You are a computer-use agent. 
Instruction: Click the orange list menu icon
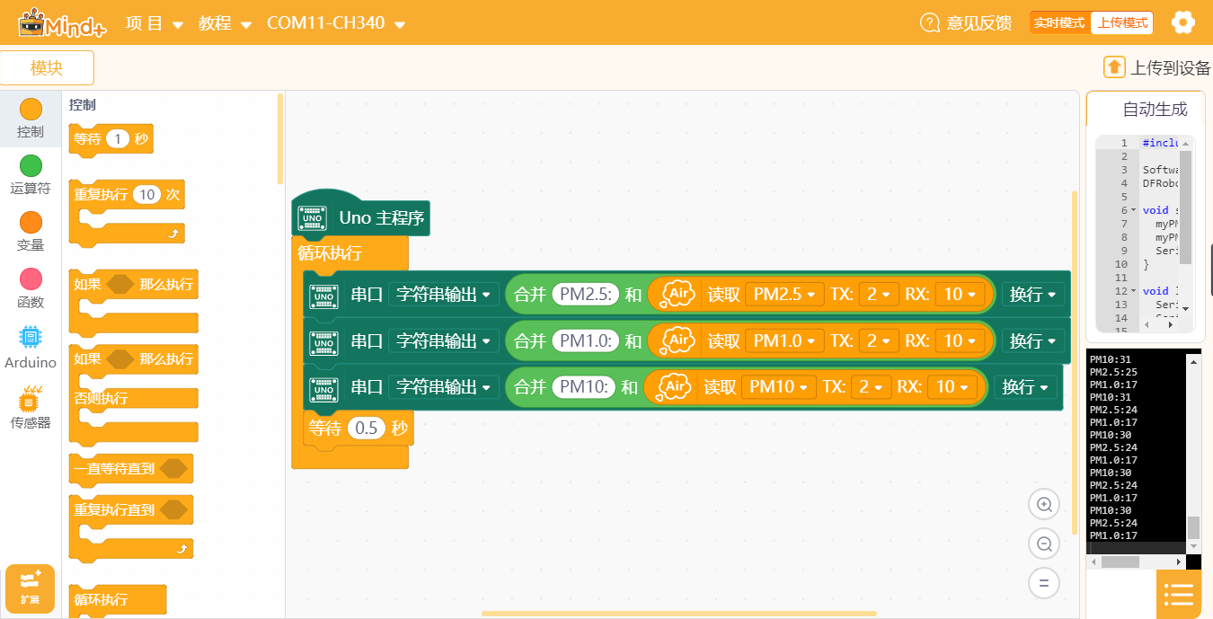point(1178,594)
